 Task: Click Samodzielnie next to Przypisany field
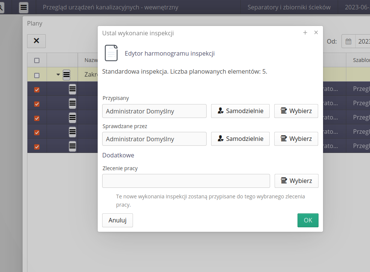click(240, 111)
